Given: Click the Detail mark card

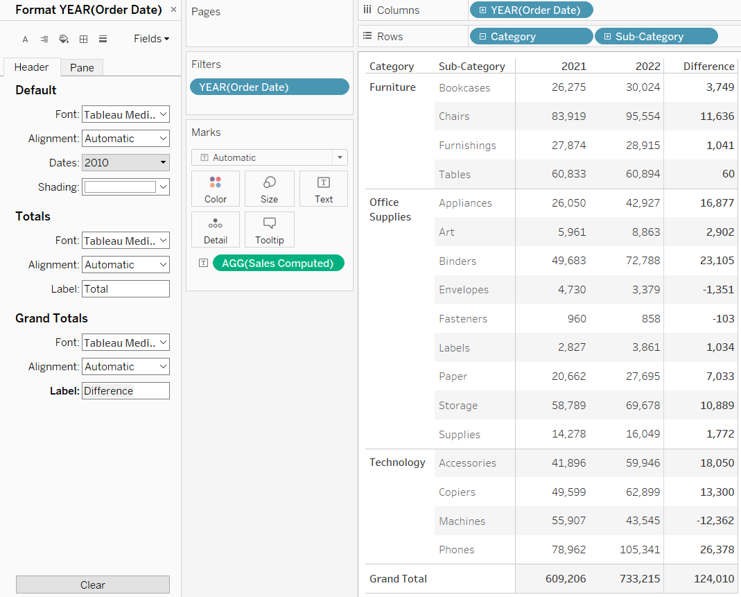Looking at the screenshot, I should (216, 230).
